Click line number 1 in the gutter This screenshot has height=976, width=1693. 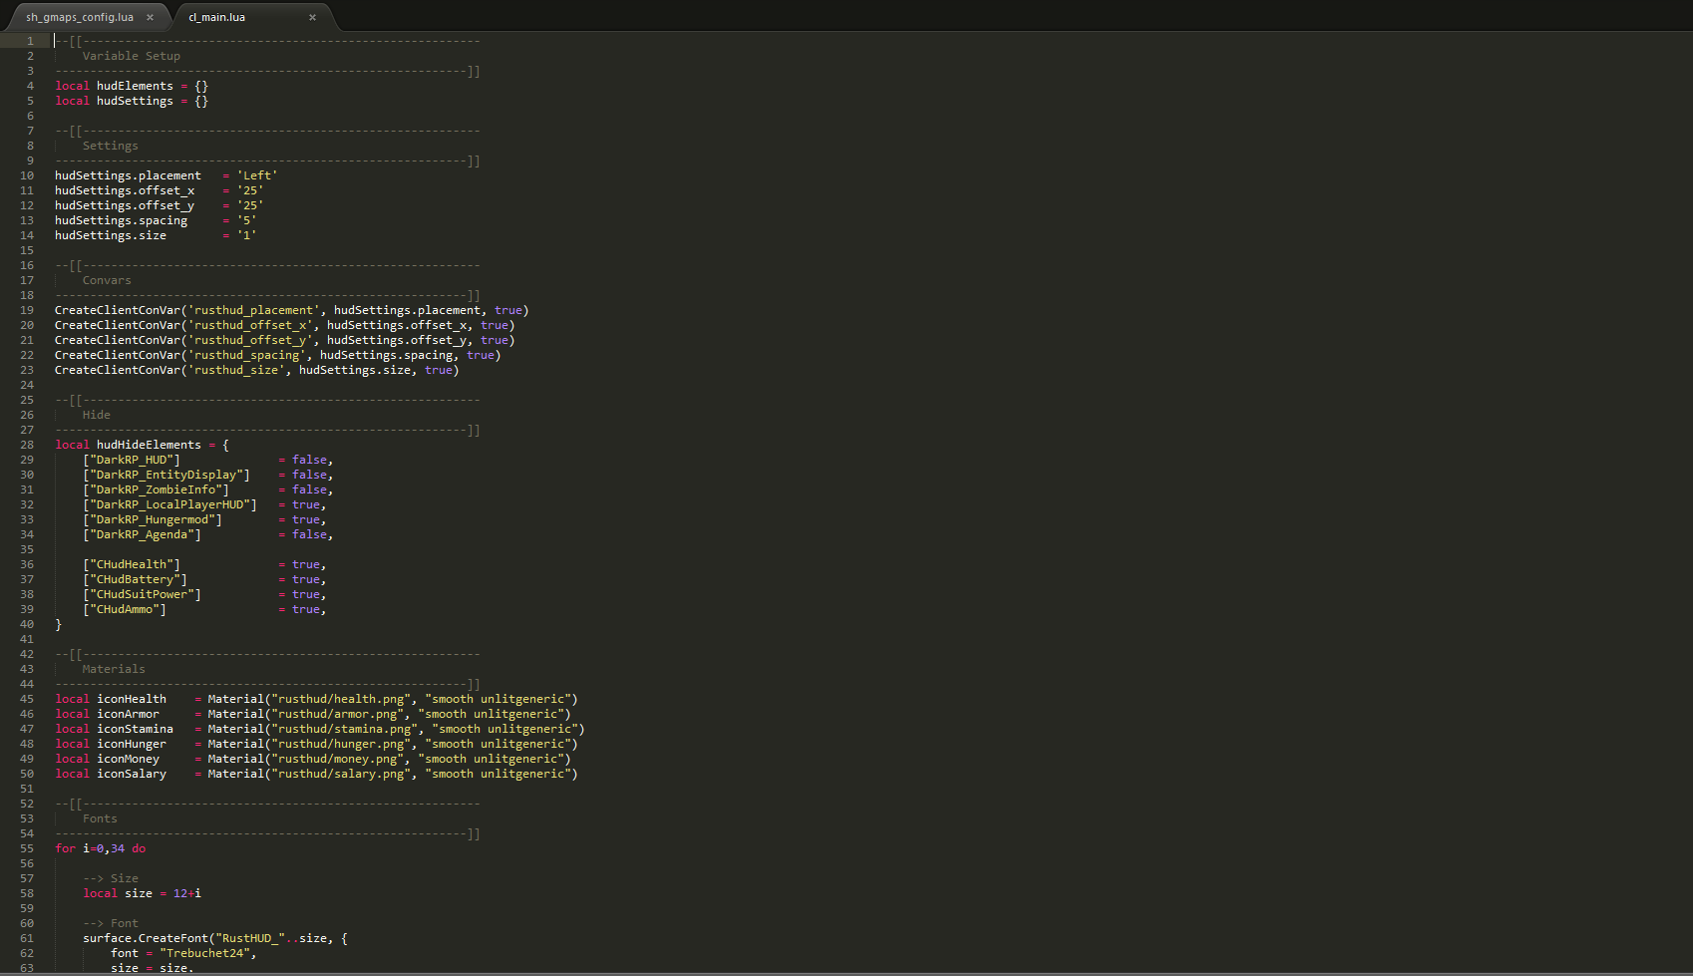coord(30,41)
